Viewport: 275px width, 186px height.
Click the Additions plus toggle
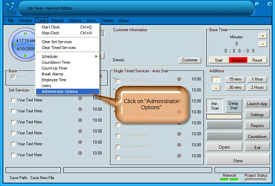[216, 80]
